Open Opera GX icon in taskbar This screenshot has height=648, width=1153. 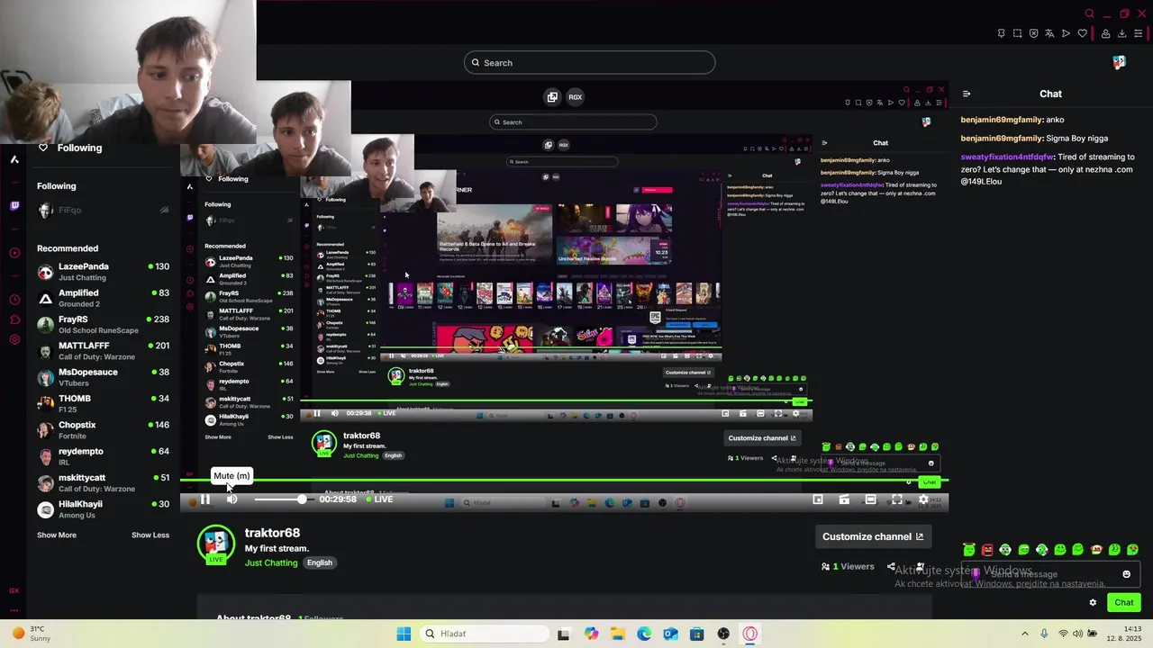click(x=750, y=634)
